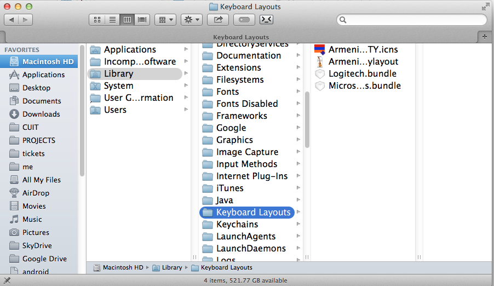494x286 pixels.
Task: Select Keyboard Layouts folder
Action: [x=247, y=212]
